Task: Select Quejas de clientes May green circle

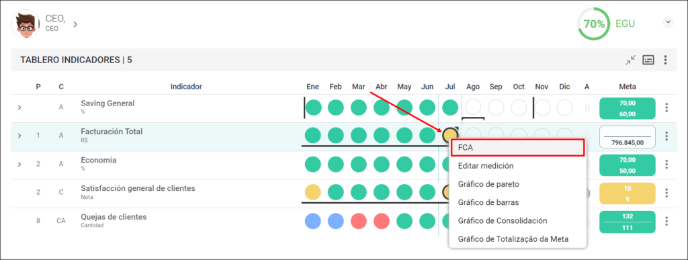Action: click(x=404, y=220)
